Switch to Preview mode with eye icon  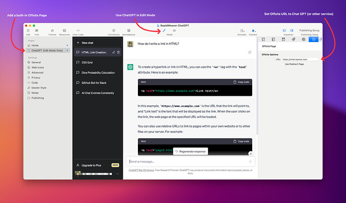(x=175, y=31)
